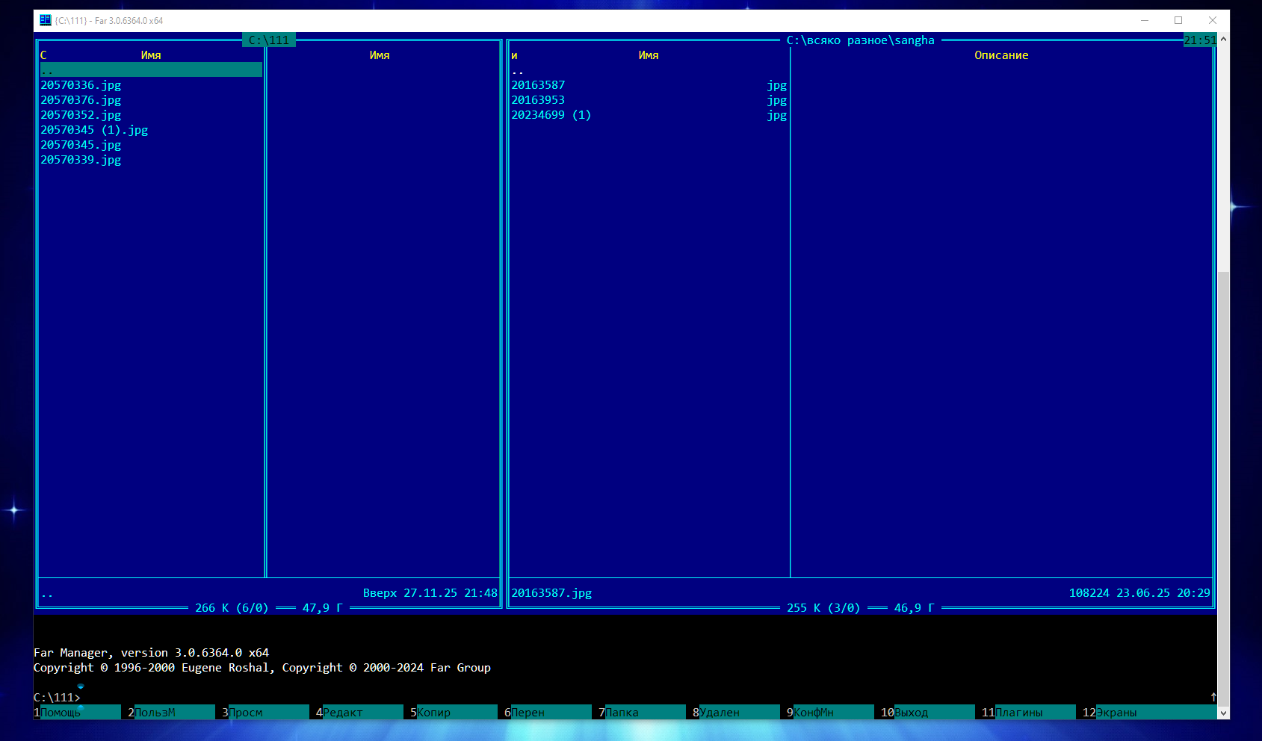The image size is (1262, 741).
Task: Click the 6 Перен move button
Action: [548, 713]
